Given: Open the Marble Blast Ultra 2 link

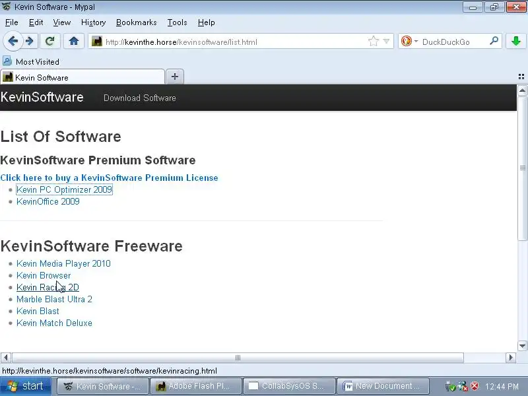Looking at the screenshot, I should 54,299.
